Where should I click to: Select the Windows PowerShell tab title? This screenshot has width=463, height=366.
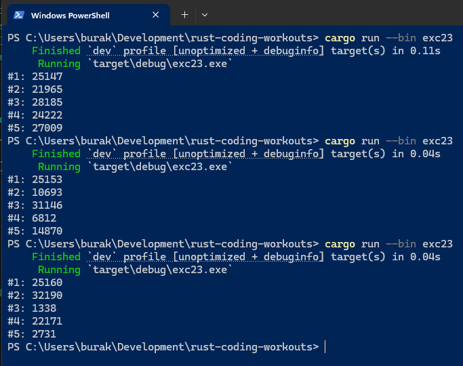tap(70, 15)
